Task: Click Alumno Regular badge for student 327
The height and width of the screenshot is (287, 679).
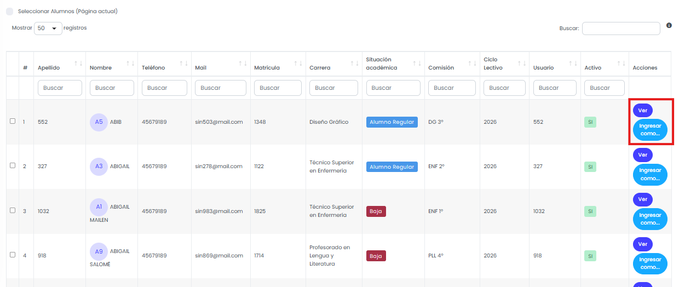Action: [392, 167]
